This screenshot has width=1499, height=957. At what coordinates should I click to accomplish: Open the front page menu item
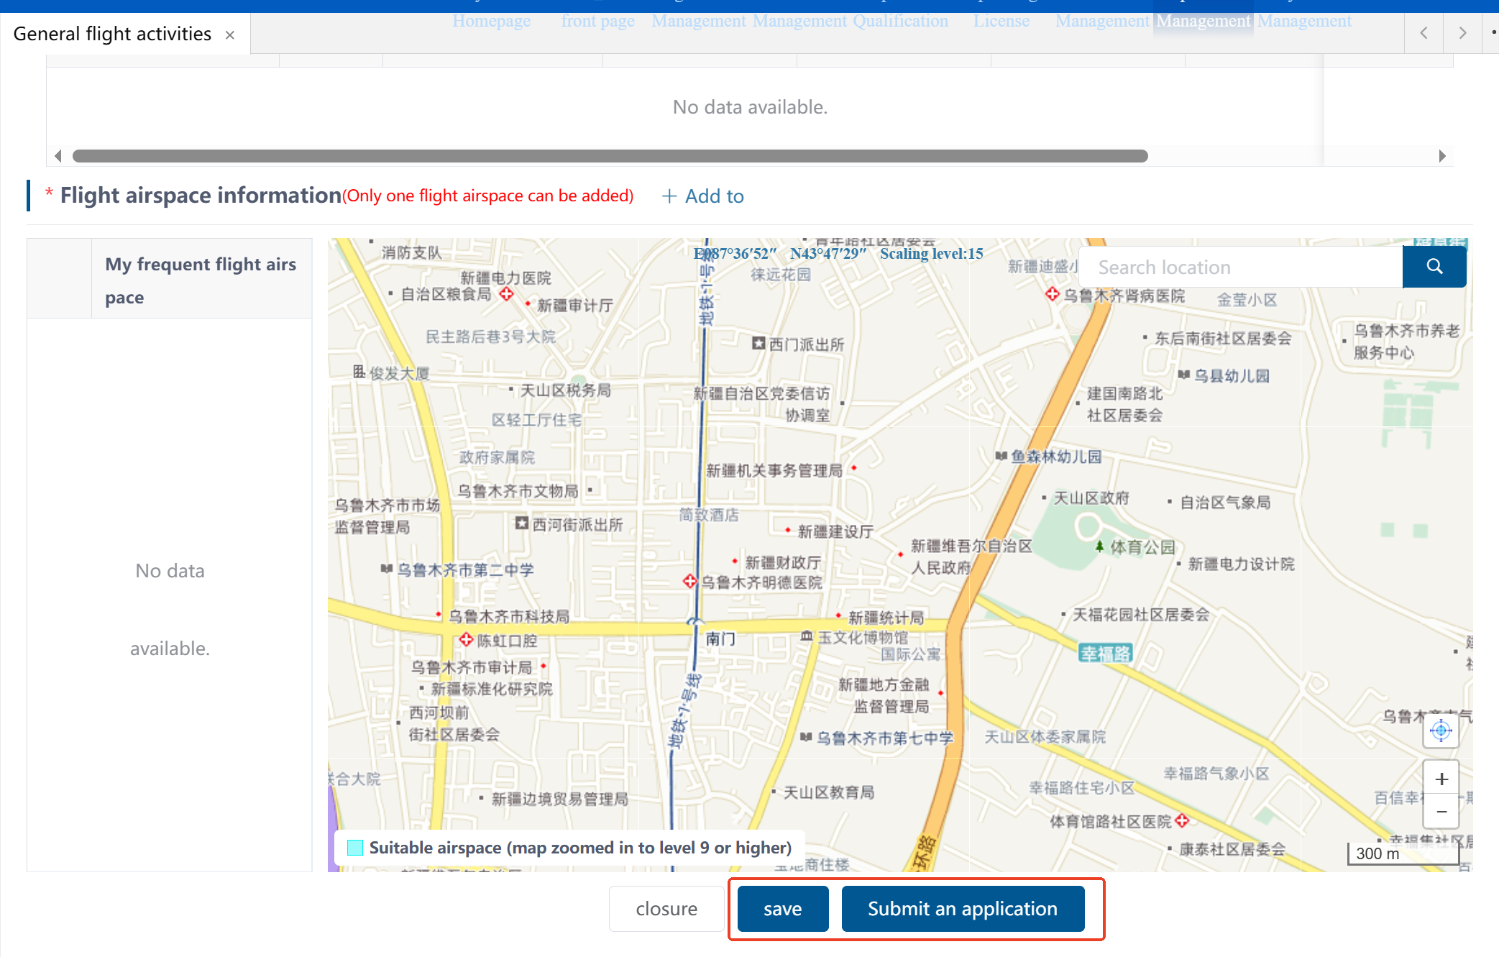pyautogui.click(x=598, y=21)
